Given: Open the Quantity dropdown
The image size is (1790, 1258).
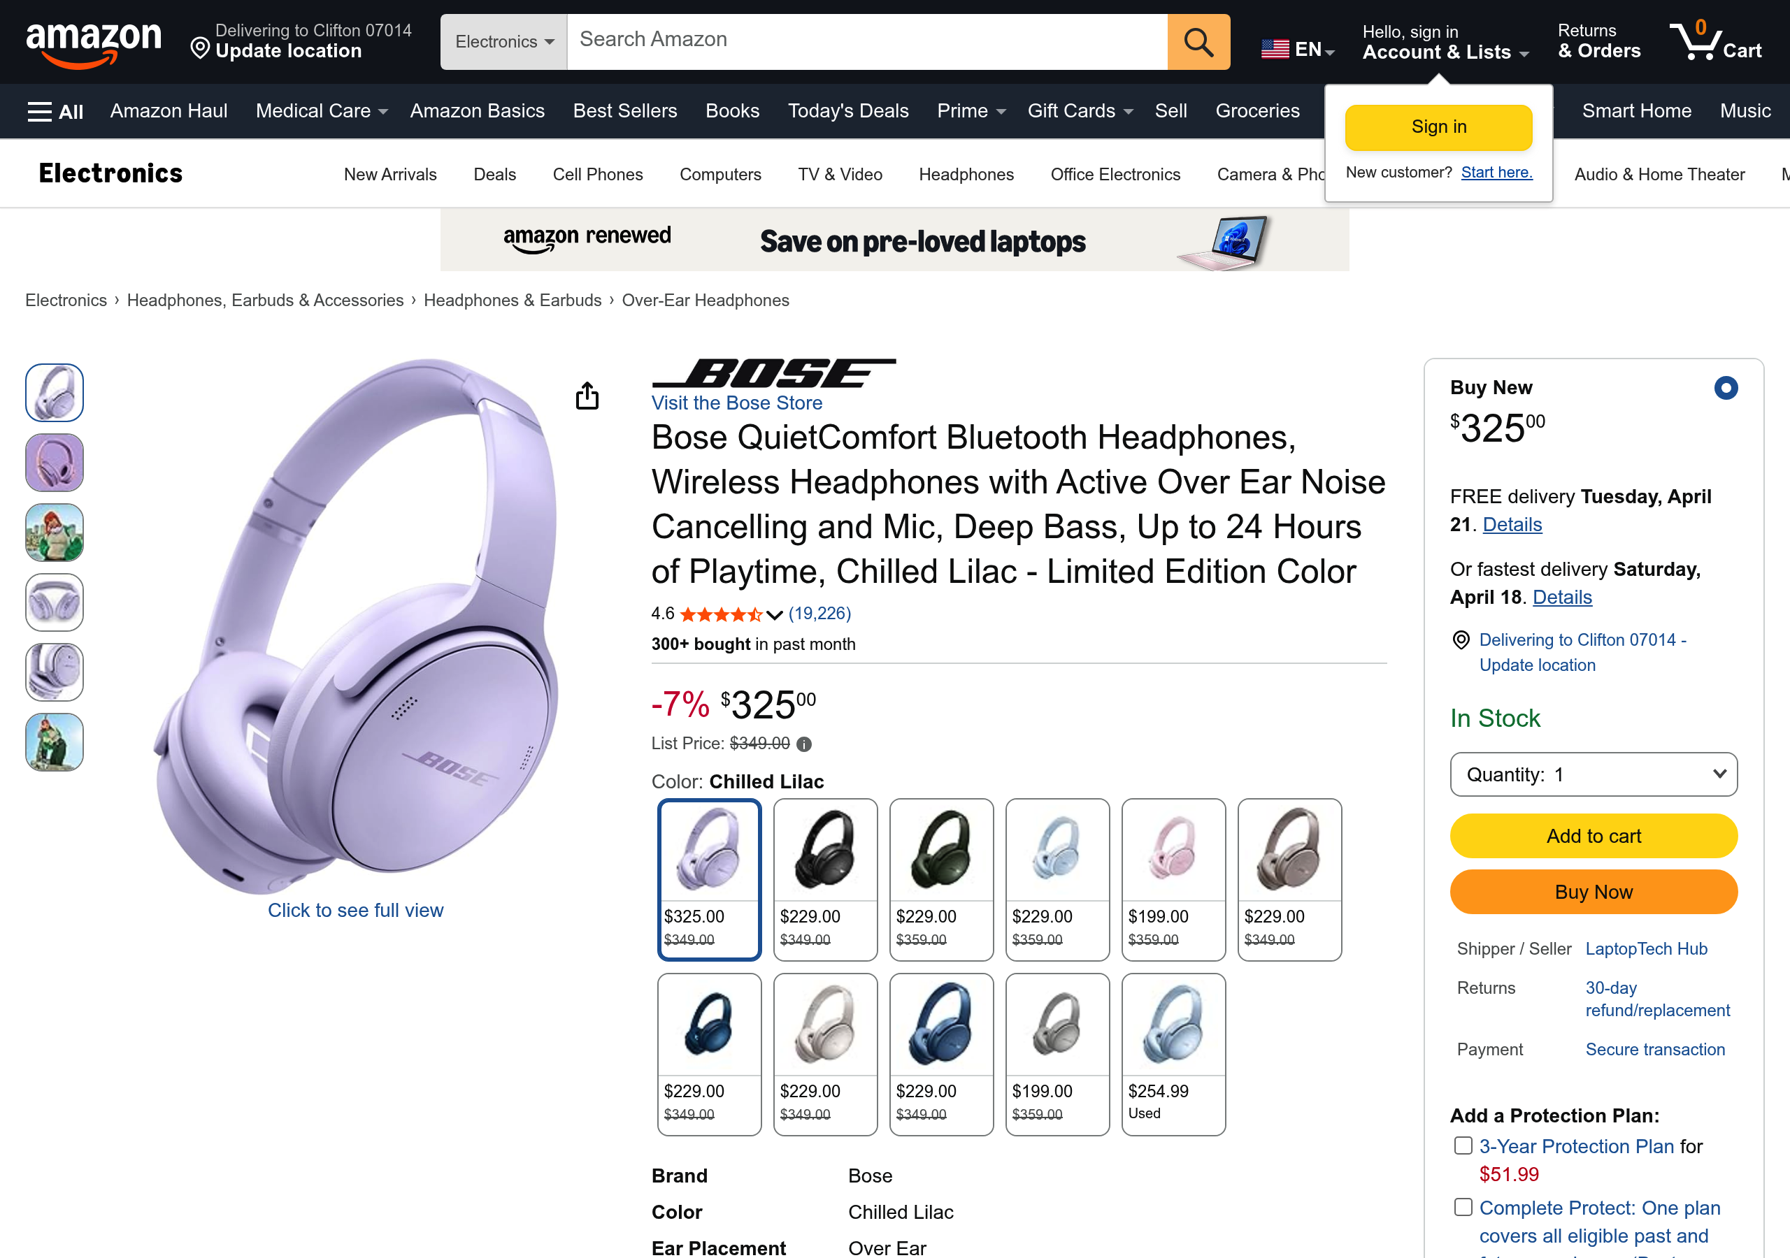Looking at the screenshot, I should [1593, 774].
